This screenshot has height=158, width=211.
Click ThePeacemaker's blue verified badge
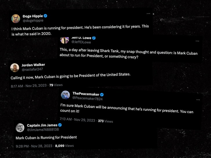(102, 94)
